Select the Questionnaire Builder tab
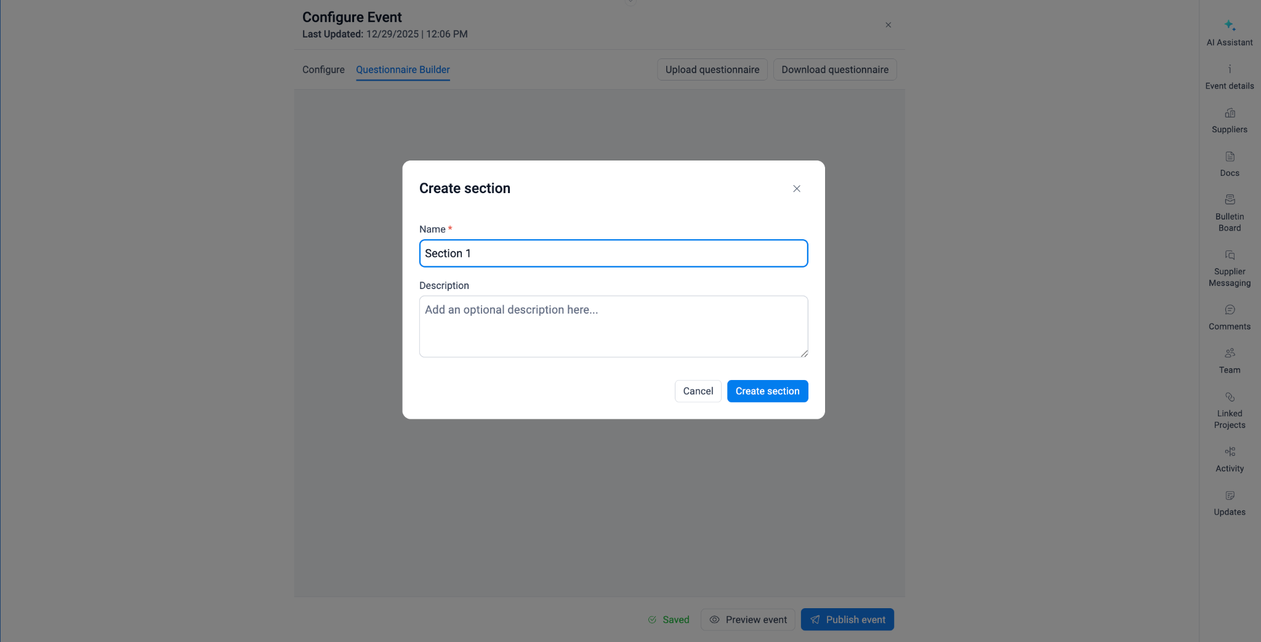Screen dimensions: 1261x642 [403, 69]
